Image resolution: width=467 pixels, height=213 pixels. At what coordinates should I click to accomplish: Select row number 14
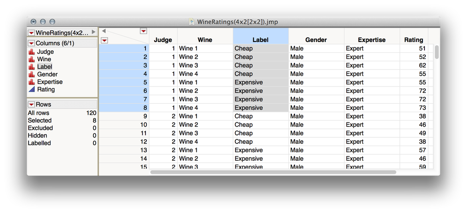click(x=124, y=158)
